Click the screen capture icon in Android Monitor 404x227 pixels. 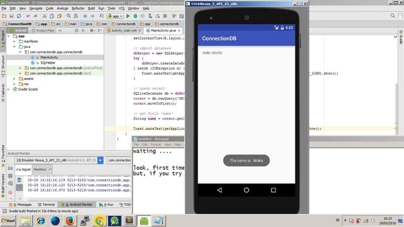click(11, 168)
